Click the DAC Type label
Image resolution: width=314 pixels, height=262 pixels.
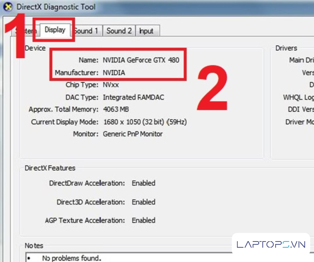(x=82, y=97)
